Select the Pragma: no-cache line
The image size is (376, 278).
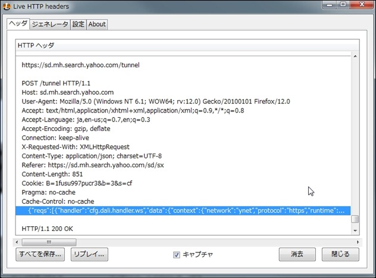[x=48, y=192]
